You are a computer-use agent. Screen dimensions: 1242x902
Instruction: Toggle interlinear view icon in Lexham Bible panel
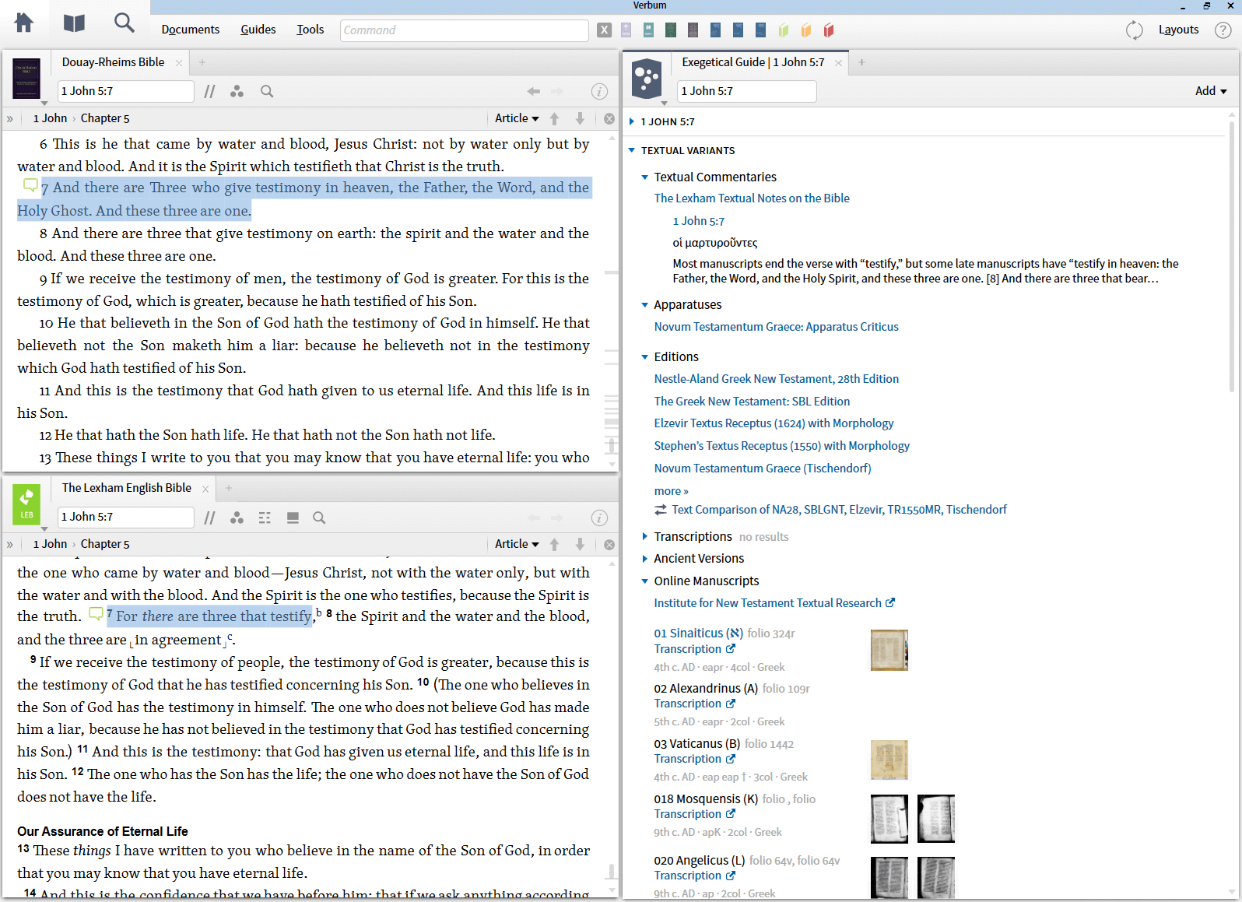click(x=265, y=518)
